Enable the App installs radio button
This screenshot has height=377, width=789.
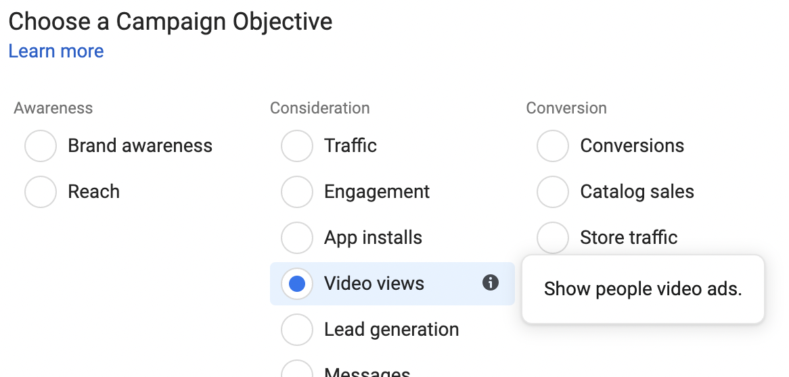(x=297, y=238)
